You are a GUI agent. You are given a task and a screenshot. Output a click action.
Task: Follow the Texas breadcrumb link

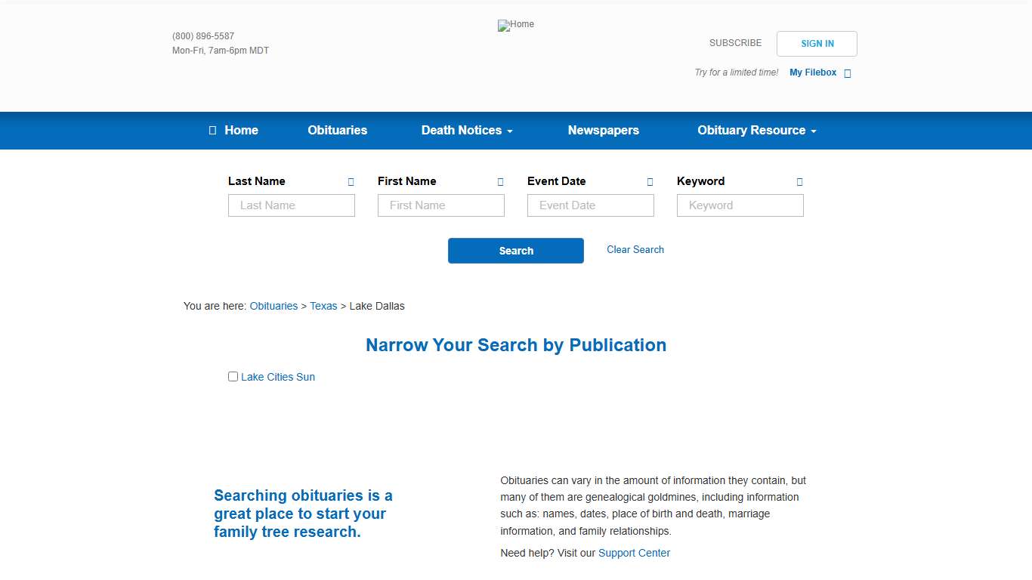click(x=323, y=306)
